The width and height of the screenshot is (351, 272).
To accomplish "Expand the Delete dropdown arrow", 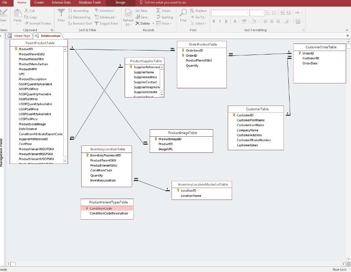I will pos(153,23).
